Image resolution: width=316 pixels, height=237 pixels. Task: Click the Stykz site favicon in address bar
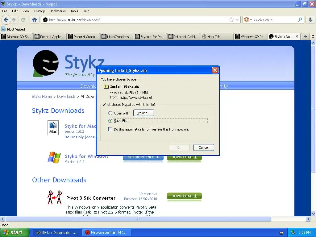45,20
